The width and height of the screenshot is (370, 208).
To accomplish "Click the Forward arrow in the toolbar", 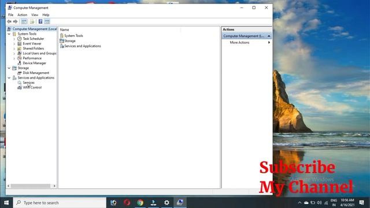I will coord(16,22).
